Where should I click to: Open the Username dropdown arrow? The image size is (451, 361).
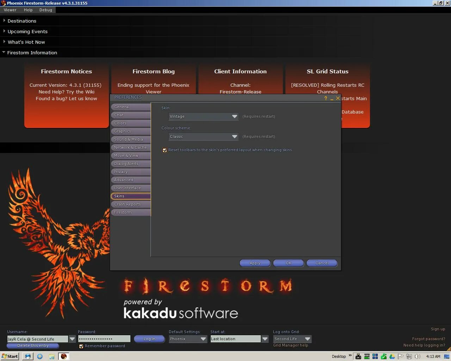(x=72, y=339)
